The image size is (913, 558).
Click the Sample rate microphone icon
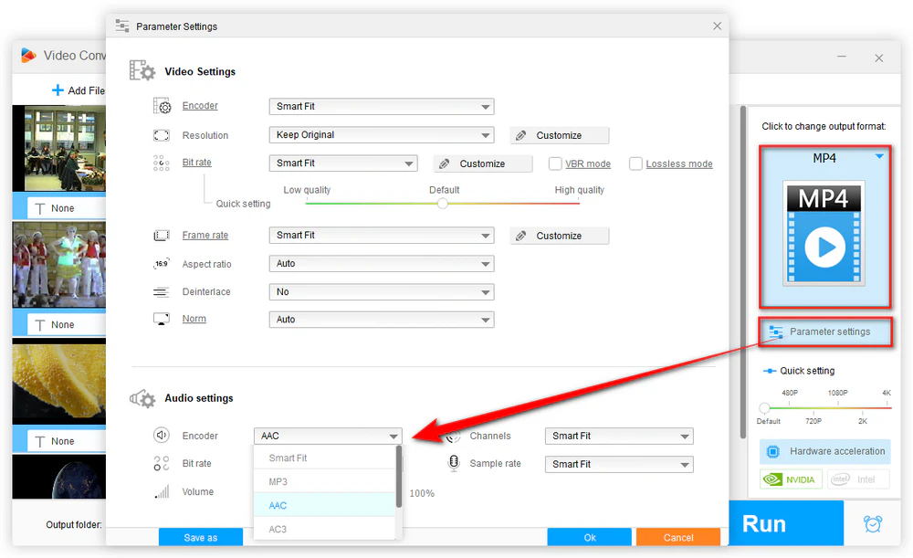[x=454, y=463]
